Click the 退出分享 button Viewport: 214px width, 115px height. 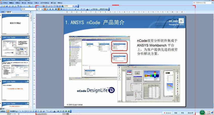[x=190, y=113]
